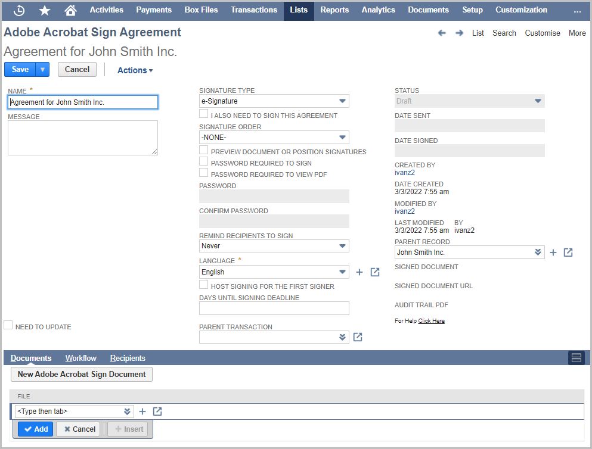
Task: Go to next record with right arrow
Action: click(459, 33)
